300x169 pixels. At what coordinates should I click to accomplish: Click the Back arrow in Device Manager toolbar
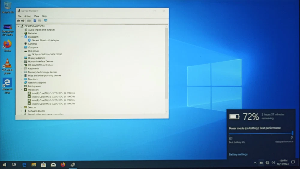[19, 21]
